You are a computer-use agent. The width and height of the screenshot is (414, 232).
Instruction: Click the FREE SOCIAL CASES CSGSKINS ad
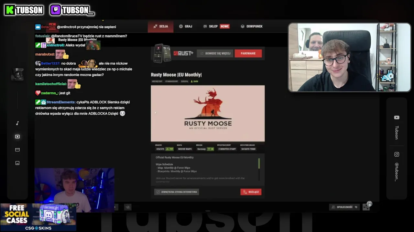click(38, 217)
